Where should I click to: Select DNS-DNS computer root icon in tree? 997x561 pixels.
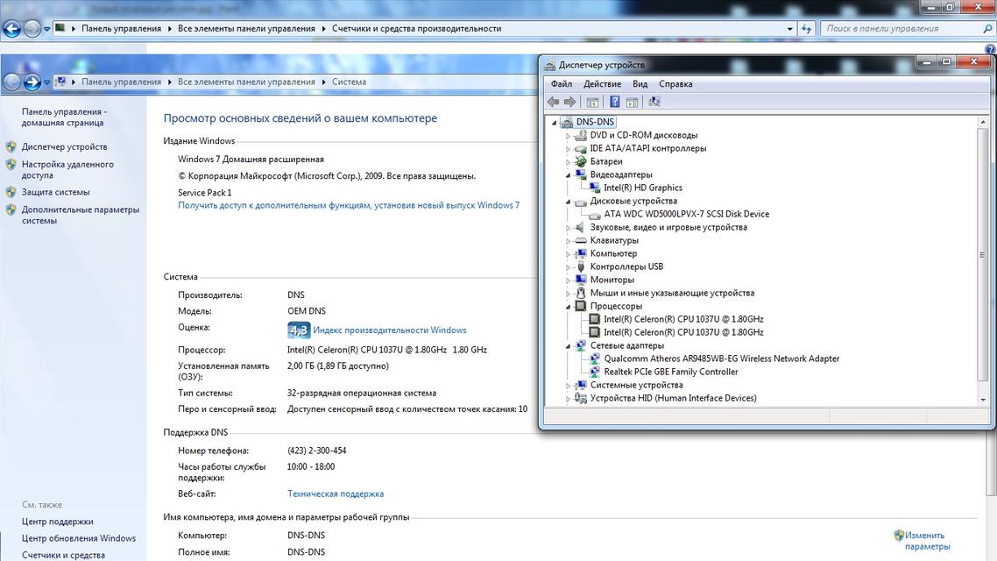567,122
